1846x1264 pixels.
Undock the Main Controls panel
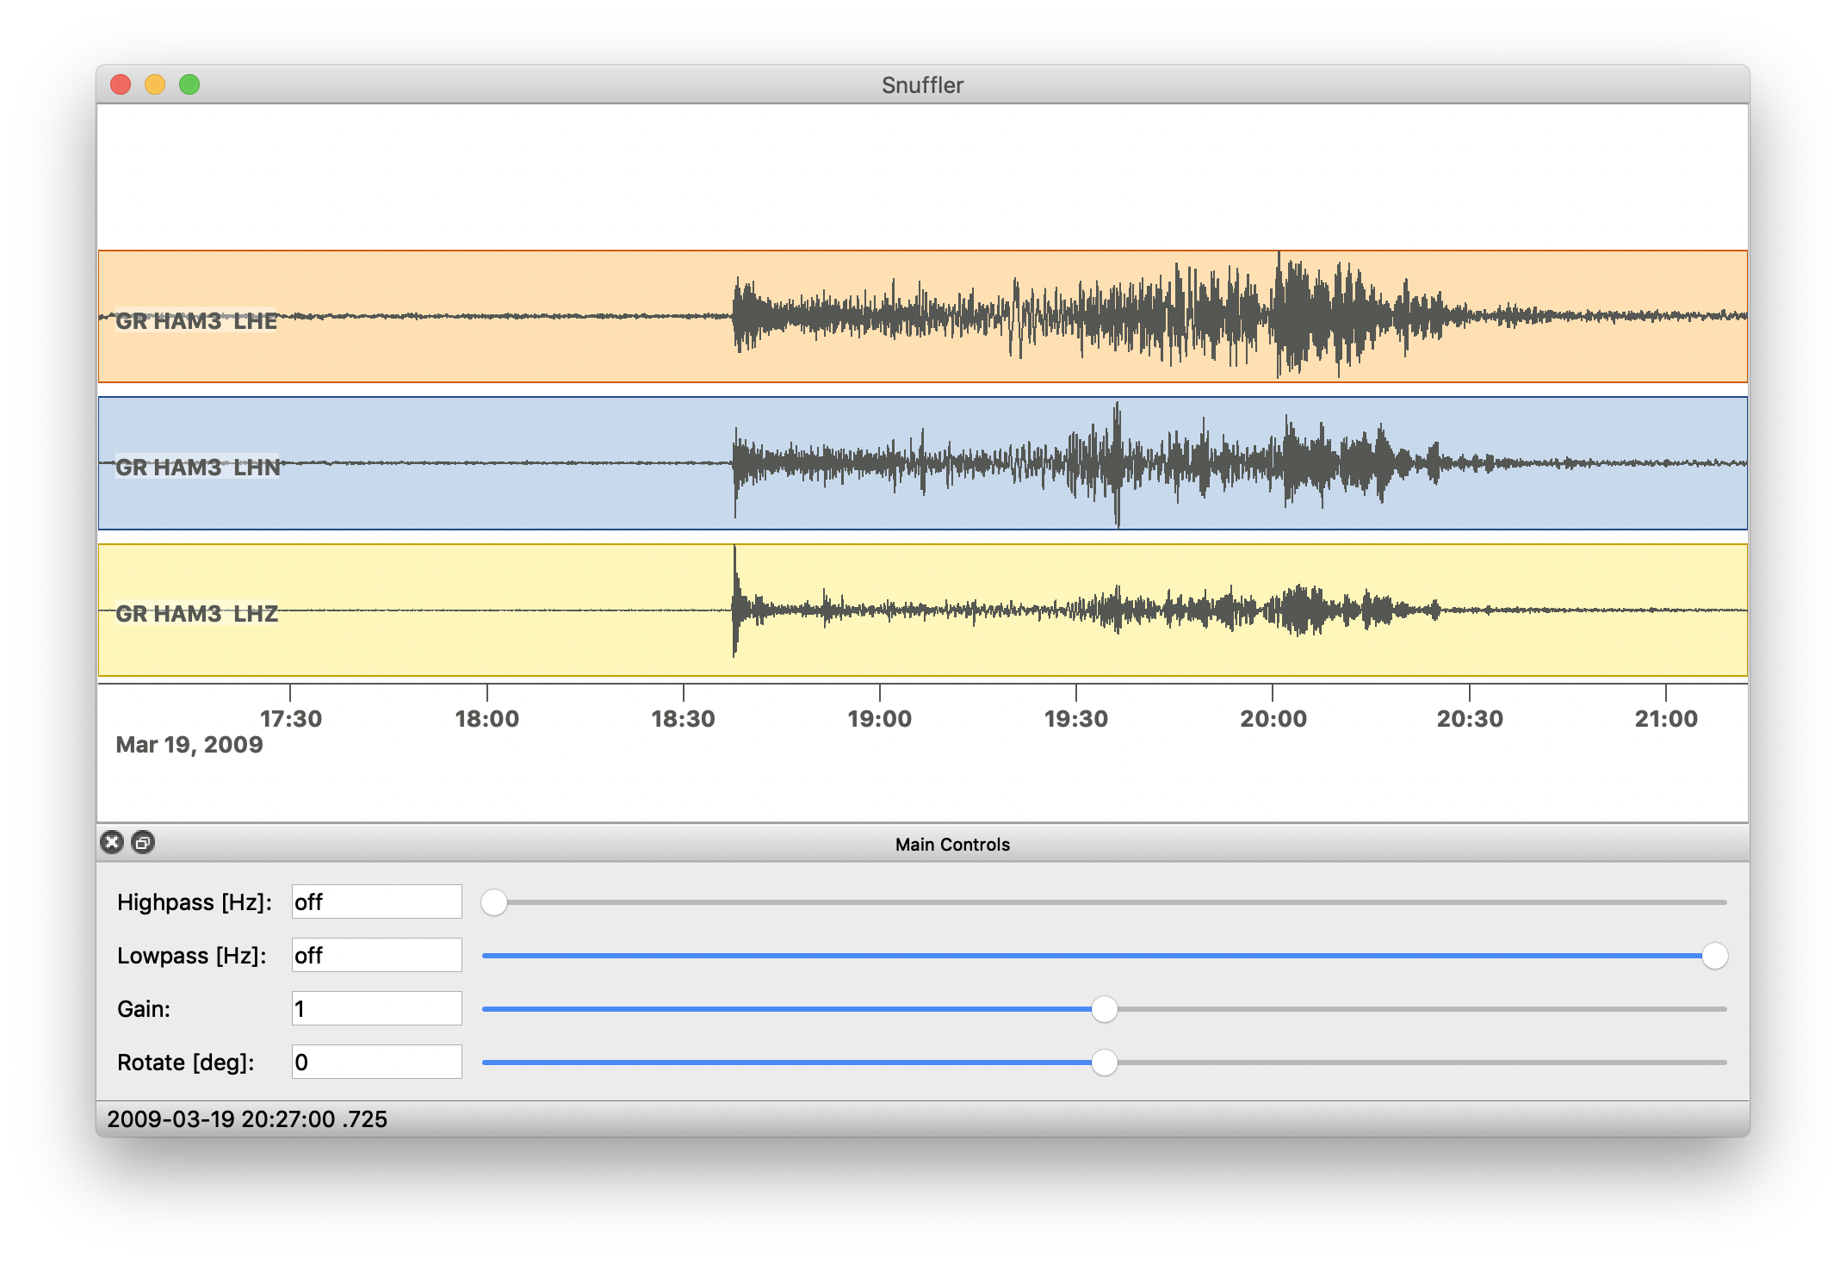click(143, 842)
